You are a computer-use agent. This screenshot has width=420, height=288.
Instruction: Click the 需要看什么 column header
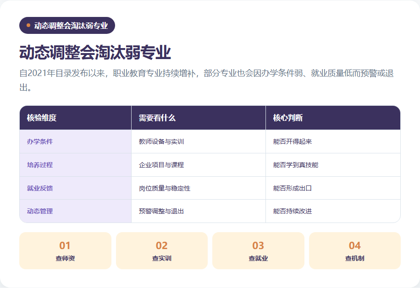click(199, 118)
